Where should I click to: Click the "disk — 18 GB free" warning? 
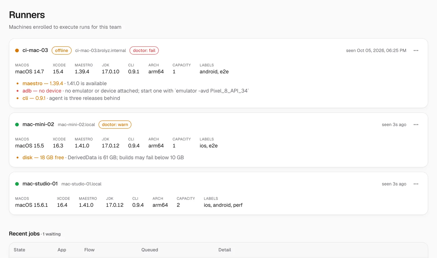43,158
